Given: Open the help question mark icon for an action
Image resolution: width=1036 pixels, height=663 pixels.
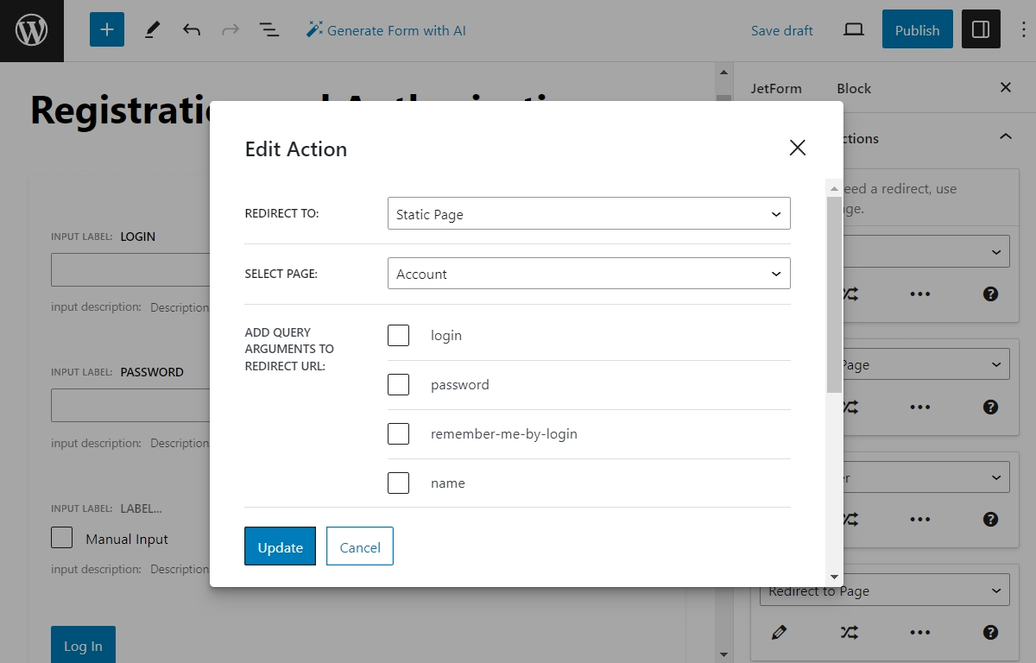Looking at the screenshot, I should (990, 631).
